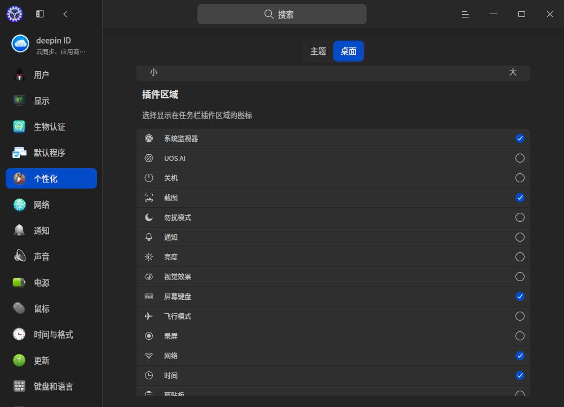Go back using the arrow icon
This screenshot has width=564, height=407.
[x=65, y=14]
